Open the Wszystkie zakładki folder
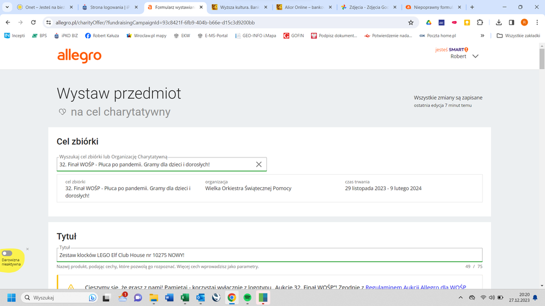The height and width of the screenshot is (306, 545). point(518,36)
